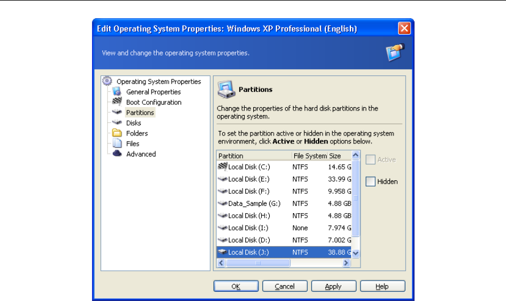506x301 pixels.
Task: Select Operating System Properties root node
Action: (x=158, y=82)
